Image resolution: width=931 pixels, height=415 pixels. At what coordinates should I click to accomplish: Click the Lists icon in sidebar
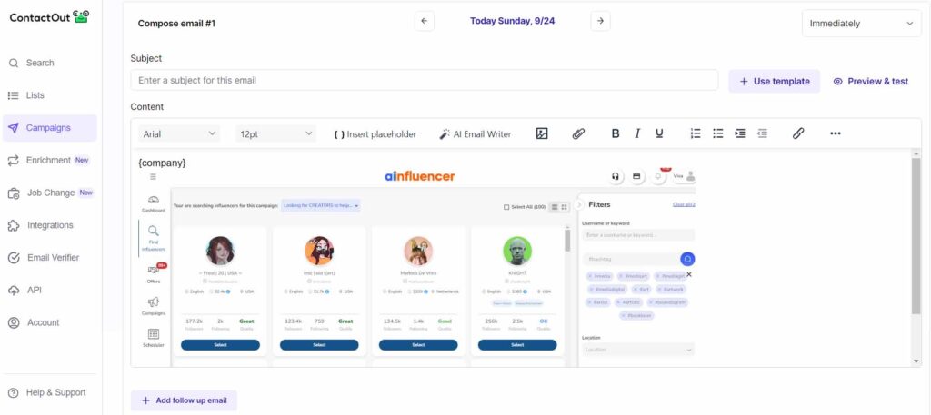click(x=14, y=95)
